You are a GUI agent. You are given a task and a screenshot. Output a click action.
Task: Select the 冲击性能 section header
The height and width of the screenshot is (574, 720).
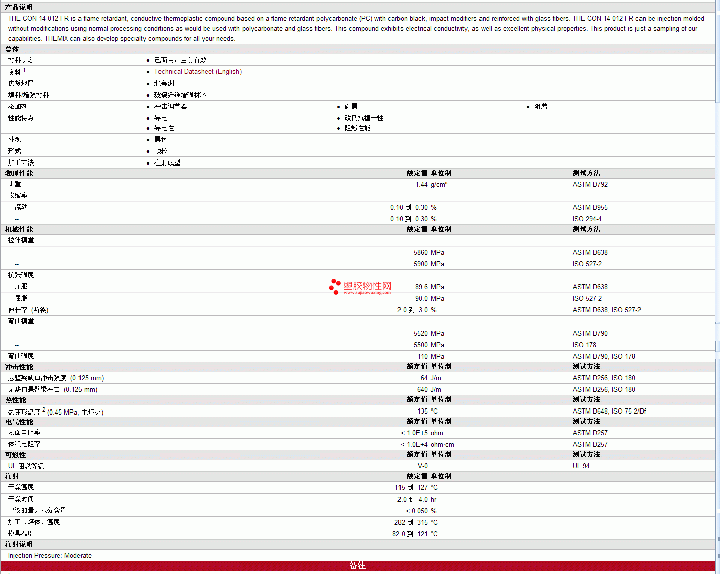pyautogui.click(x=19, y=367)
